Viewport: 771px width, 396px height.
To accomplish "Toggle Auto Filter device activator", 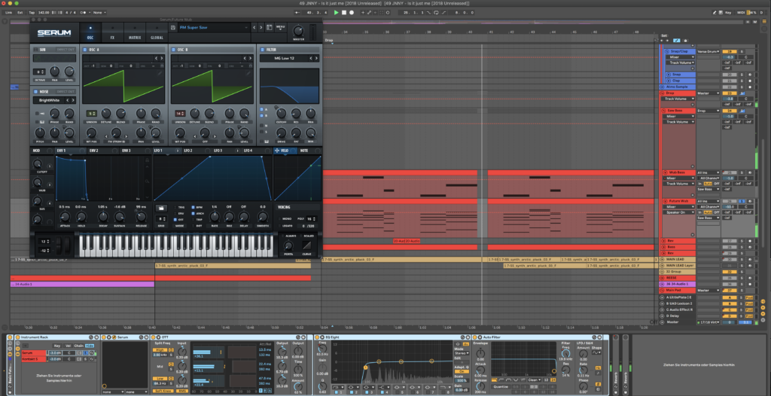I will (x=476, y=337).
